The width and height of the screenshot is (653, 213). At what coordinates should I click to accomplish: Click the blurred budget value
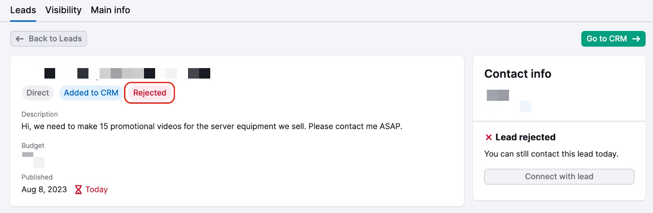[x=33, y=160]
